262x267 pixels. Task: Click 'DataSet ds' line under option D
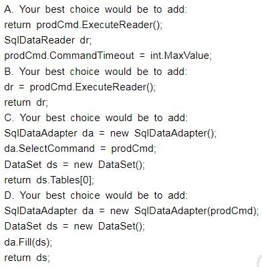(x=74, y=226)
